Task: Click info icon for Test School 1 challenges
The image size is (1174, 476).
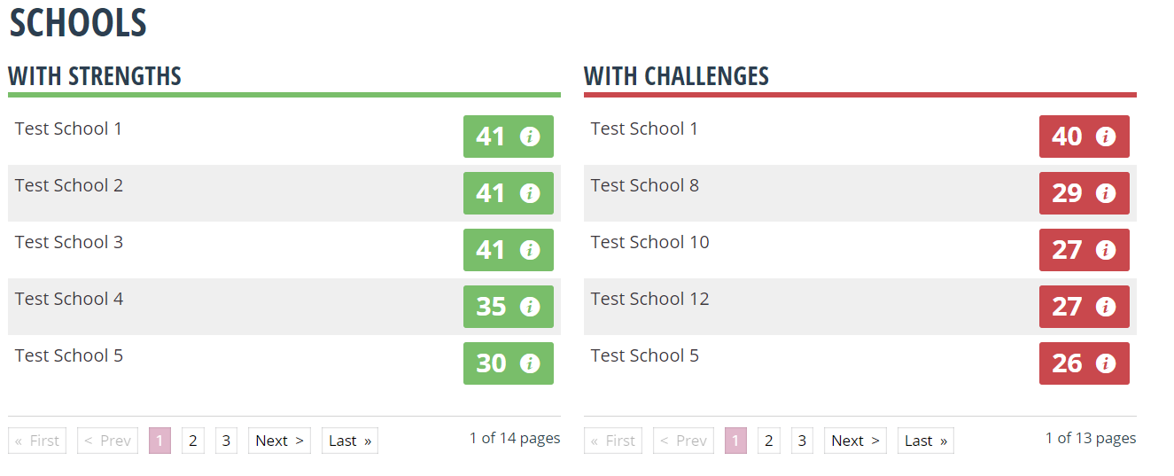Action: pyautogui.click(x=1106, y=137)
